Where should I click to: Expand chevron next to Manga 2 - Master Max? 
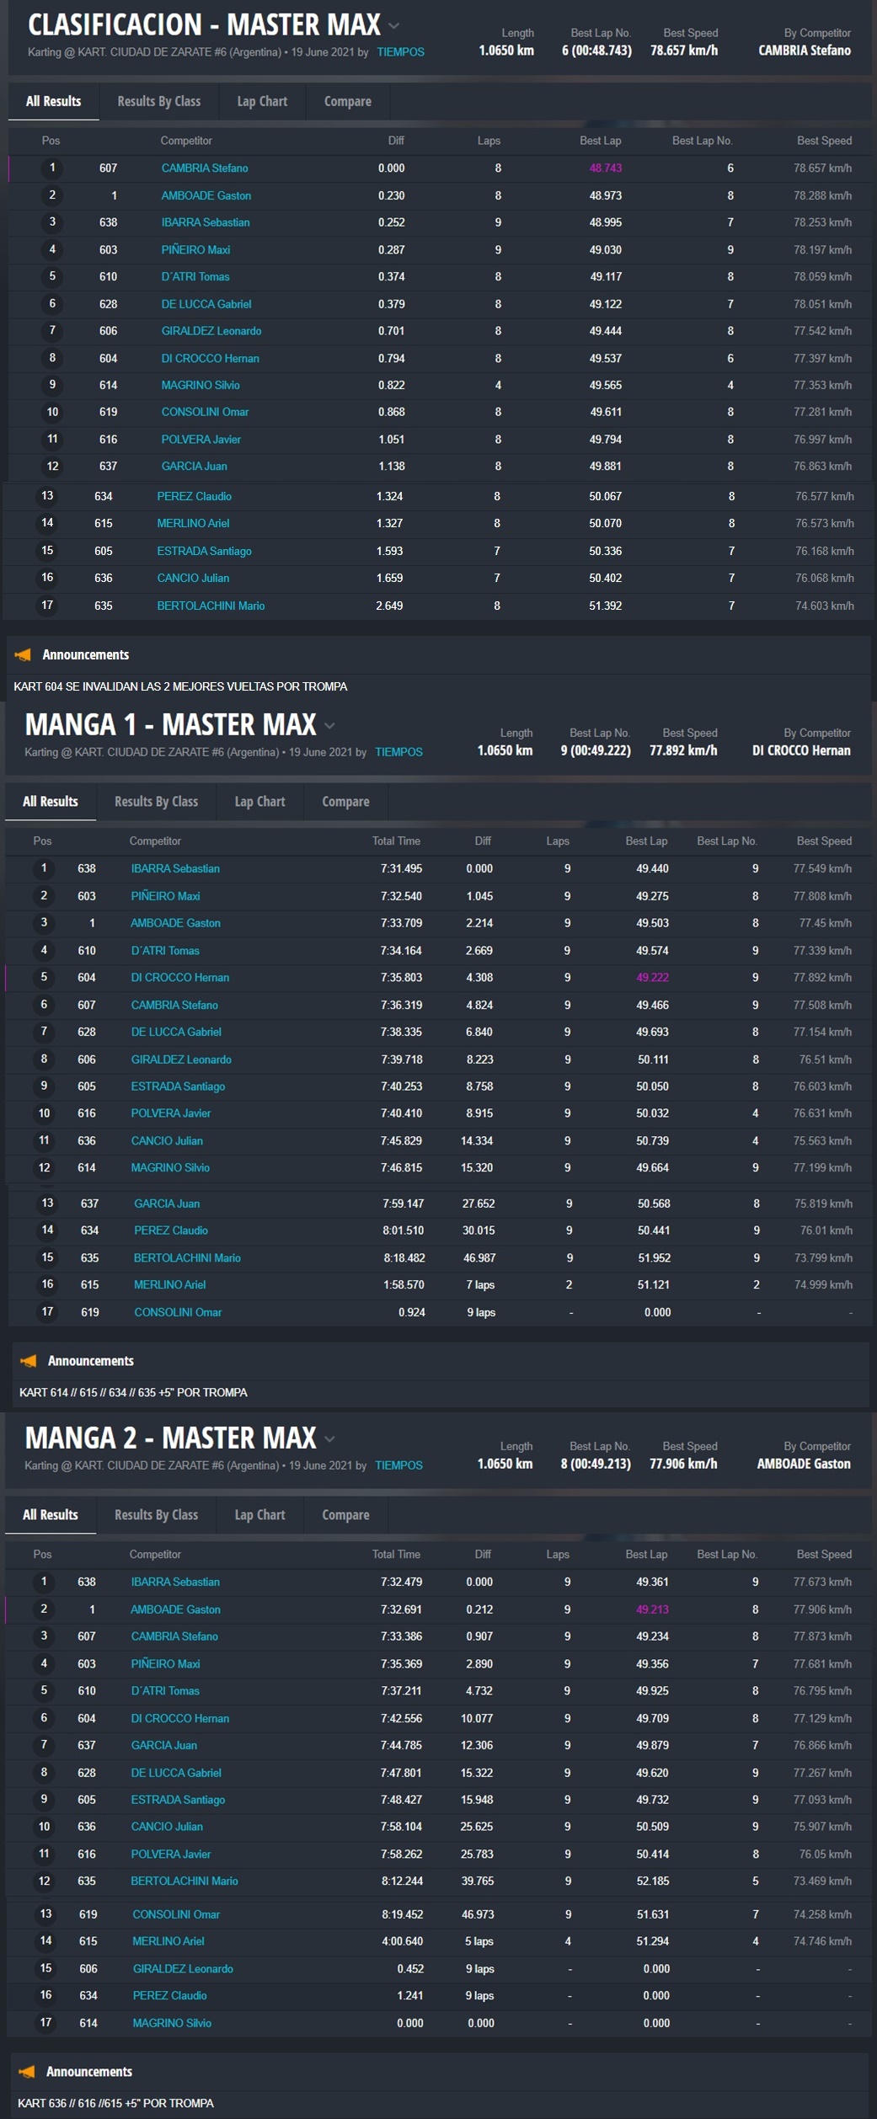(330, 1438)
